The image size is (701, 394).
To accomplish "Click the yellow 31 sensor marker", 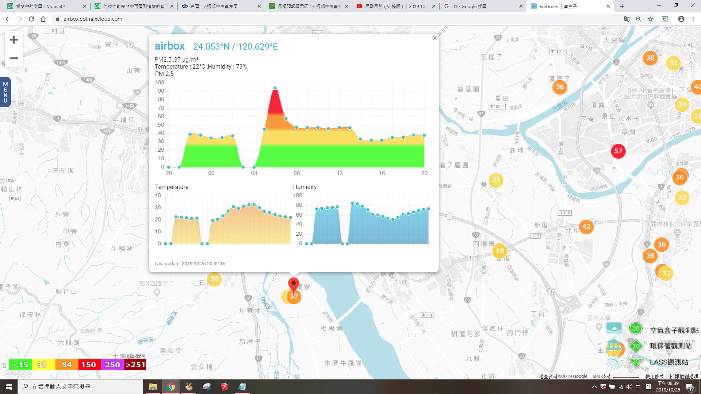I will [x=674, y=63].
